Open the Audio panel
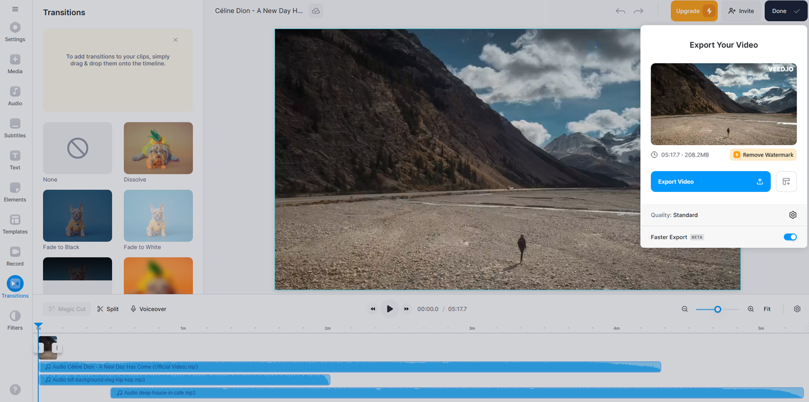The height and width of the screenshot is (402, 809). (x=15, y=96)
